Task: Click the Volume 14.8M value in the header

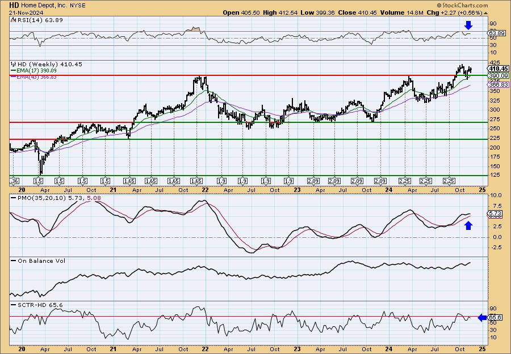Action: tap(402, 12)
